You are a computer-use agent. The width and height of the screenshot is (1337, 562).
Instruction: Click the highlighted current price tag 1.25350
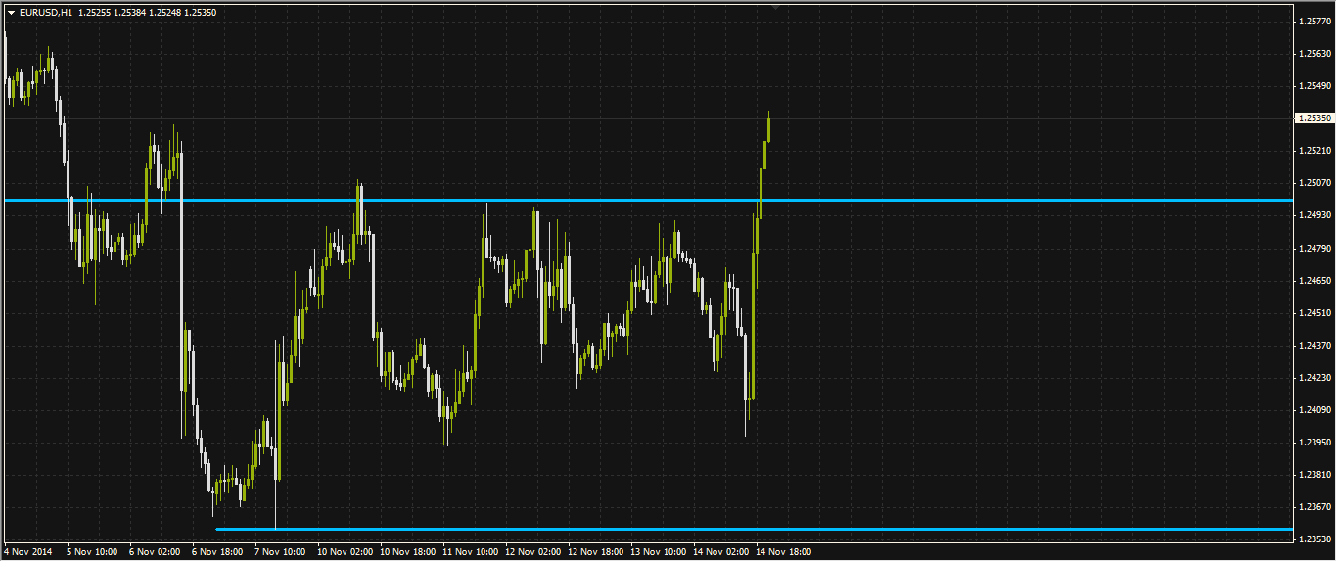click(x=1314, y=118)
